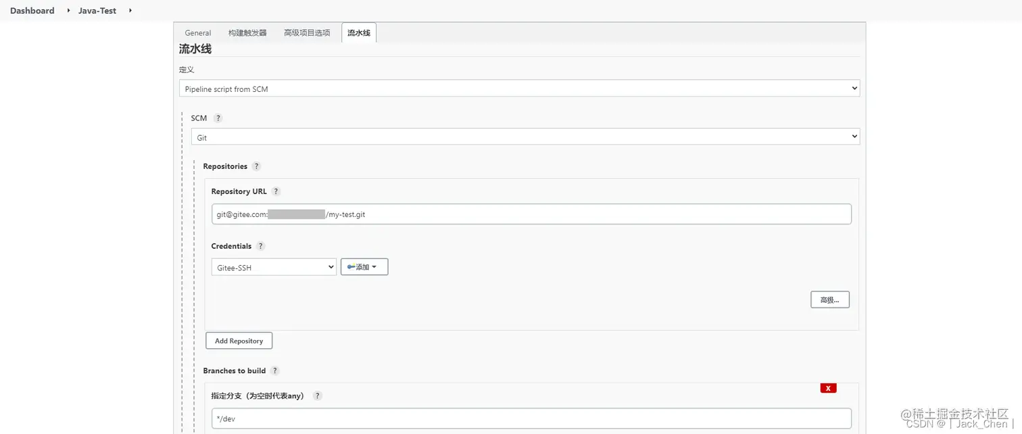
Task: Open Gitee-SSH credentials dropdown
Action: pos(274,267)
